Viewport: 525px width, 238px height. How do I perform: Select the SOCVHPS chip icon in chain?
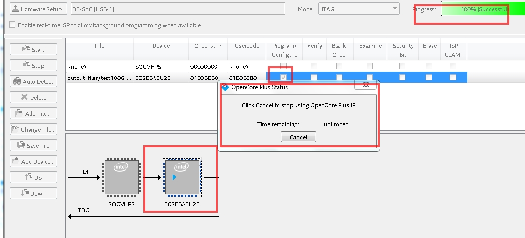coord(121,177)
